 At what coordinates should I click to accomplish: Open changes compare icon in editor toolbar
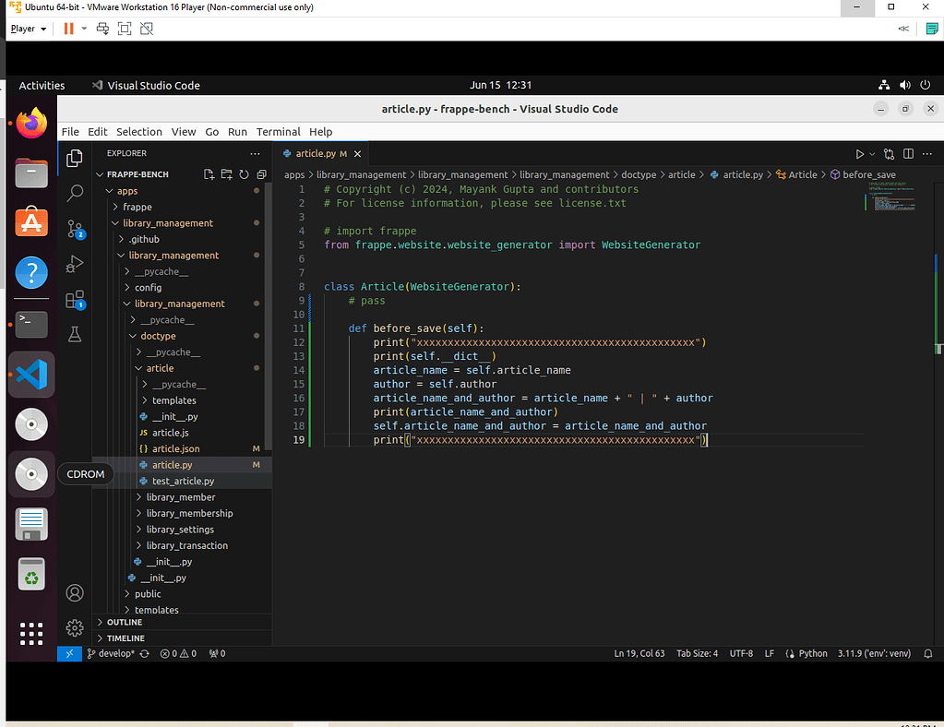[890, 154]
